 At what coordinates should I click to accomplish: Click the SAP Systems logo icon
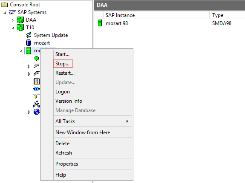point(12,12)
